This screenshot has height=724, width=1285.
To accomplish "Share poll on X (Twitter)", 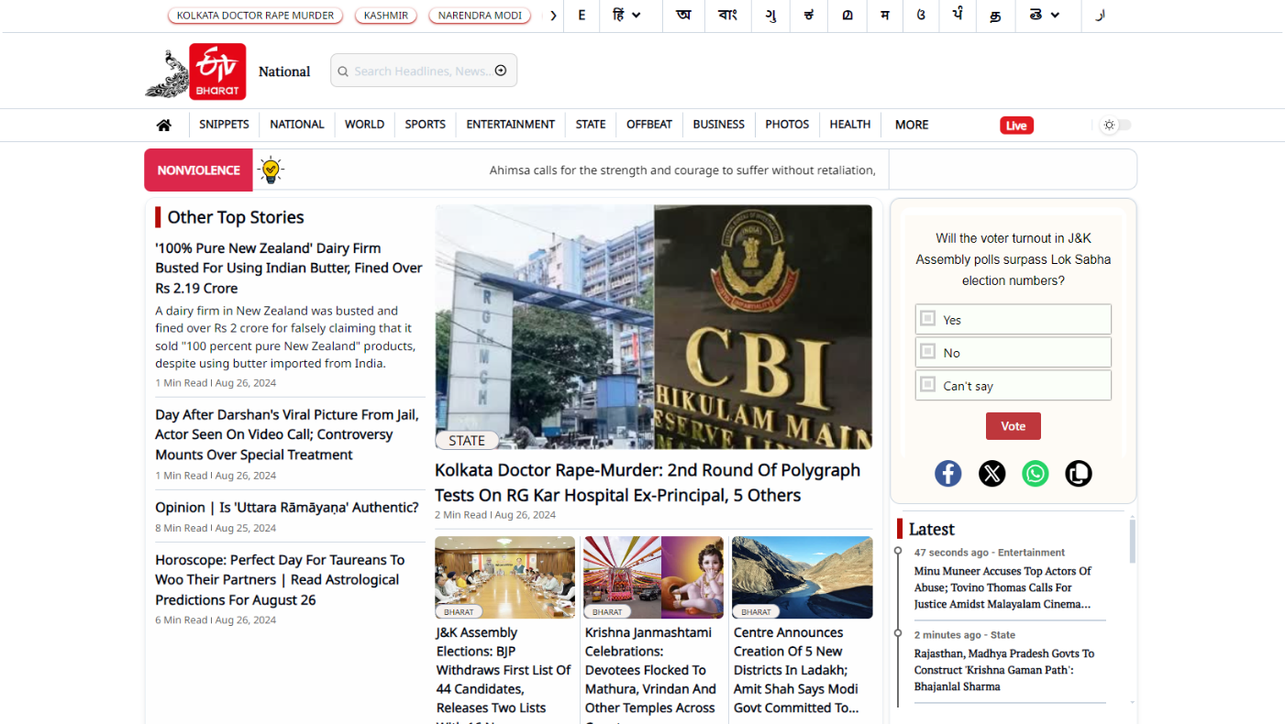I will coord(991,474).
